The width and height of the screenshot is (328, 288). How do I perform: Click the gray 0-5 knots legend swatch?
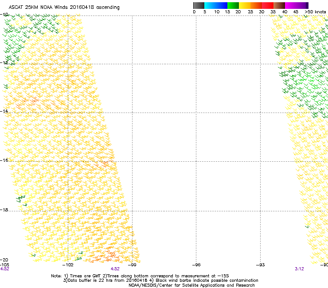point(199,5)
